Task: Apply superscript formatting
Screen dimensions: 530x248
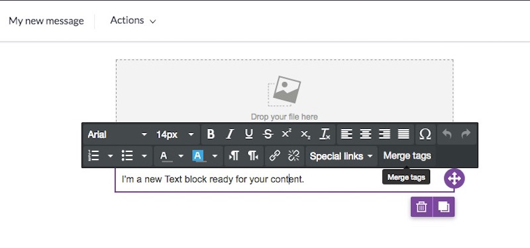Action: (x=287, y=134)
